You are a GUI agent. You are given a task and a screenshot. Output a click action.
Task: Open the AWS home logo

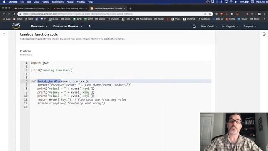[16, 26]
